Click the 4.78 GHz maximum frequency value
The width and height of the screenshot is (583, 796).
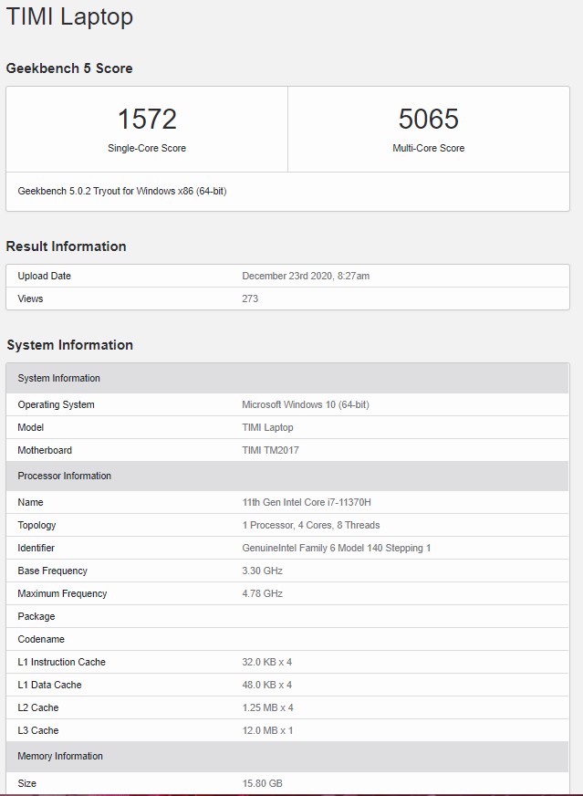pos(262,593)
